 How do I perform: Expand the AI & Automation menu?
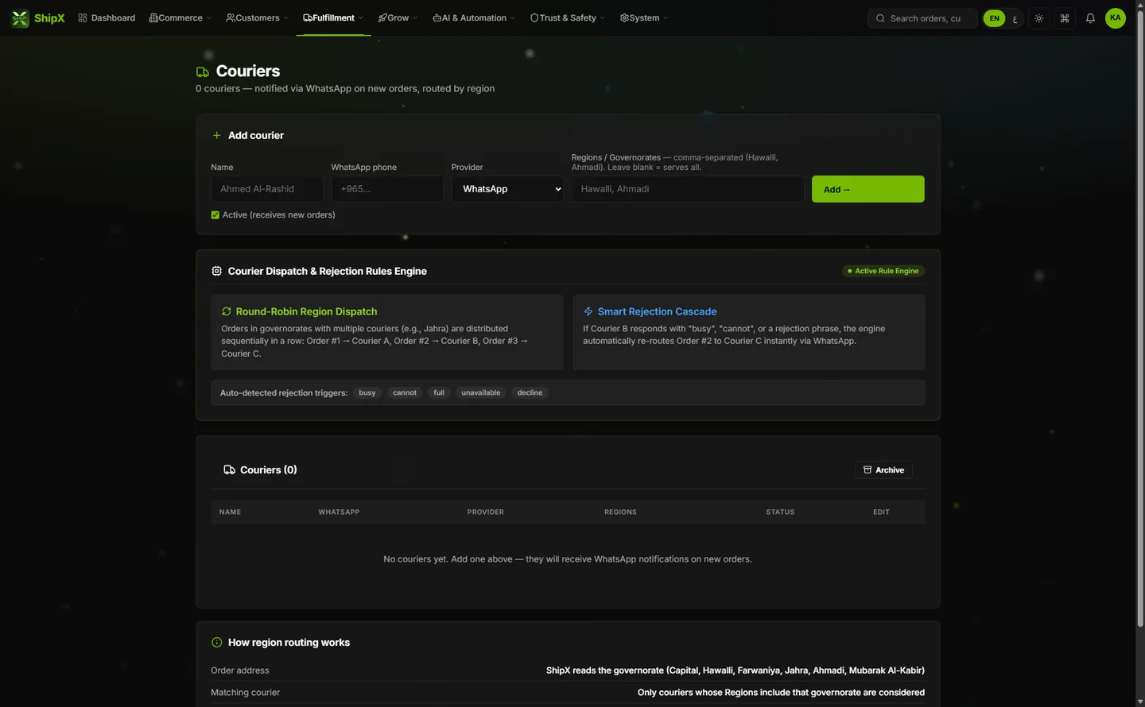click(x=474, y=18)
